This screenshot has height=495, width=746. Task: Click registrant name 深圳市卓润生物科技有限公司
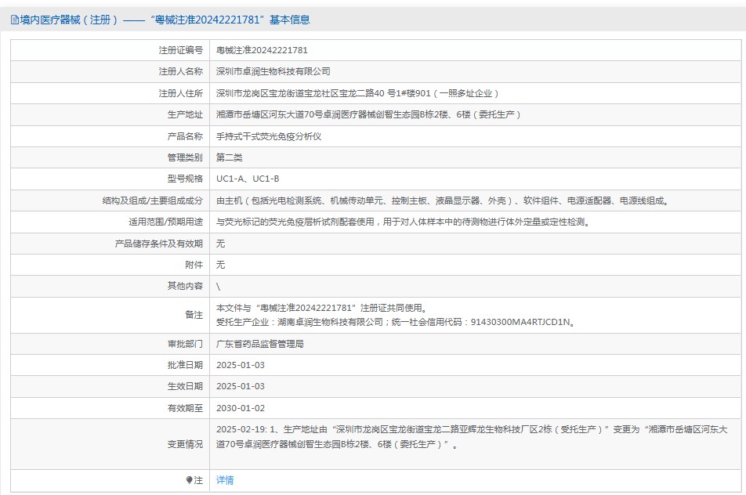click(273, 71)
